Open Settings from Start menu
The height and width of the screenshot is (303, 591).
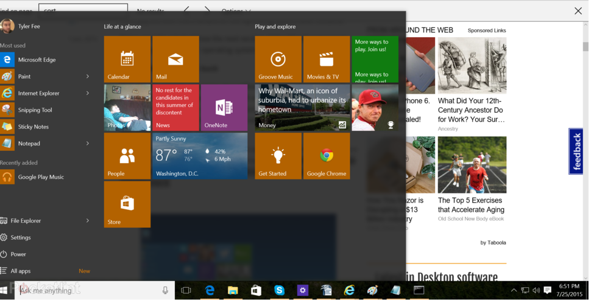(x=20, y=237)
